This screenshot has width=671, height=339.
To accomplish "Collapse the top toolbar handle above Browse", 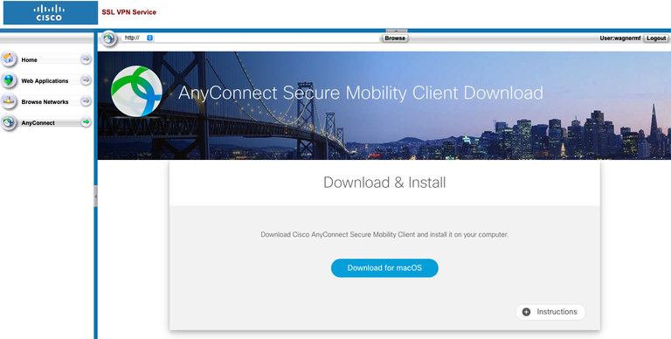I will (397, 31).
